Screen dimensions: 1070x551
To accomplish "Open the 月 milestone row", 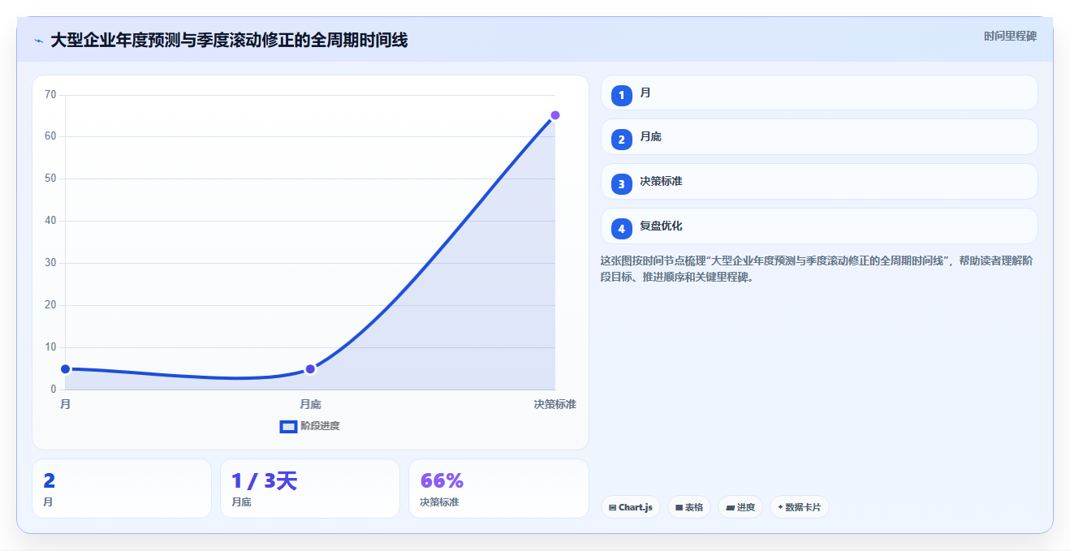I will coord(819,93).
